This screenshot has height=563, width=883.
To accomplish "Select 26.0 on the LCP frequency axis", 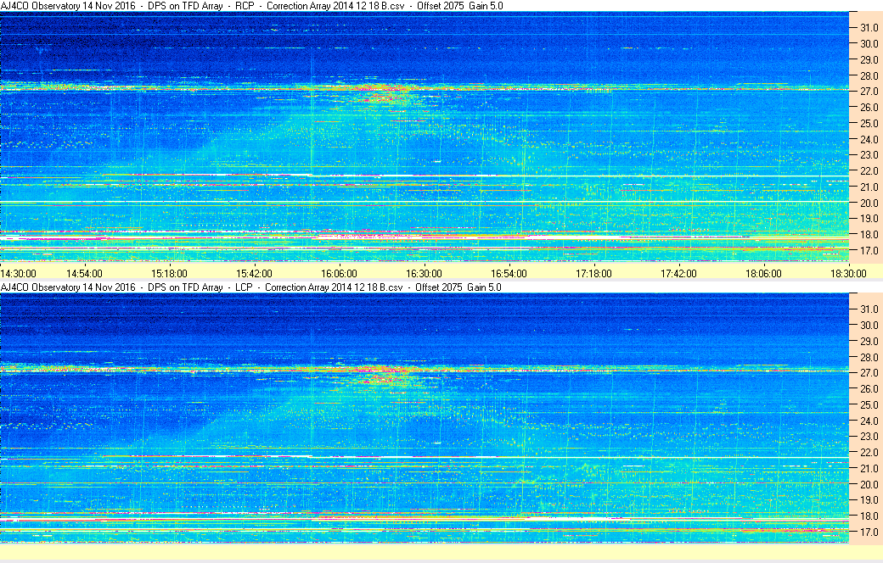I will 869,388.
